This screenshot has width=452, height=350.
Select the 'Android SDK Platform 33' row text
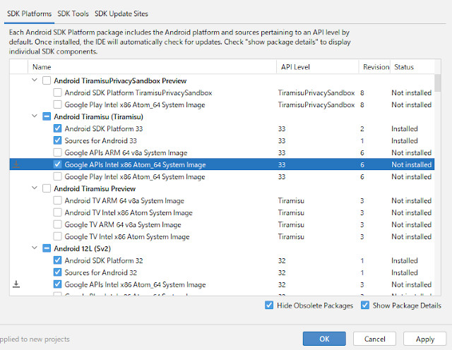(x=104, y=128)
